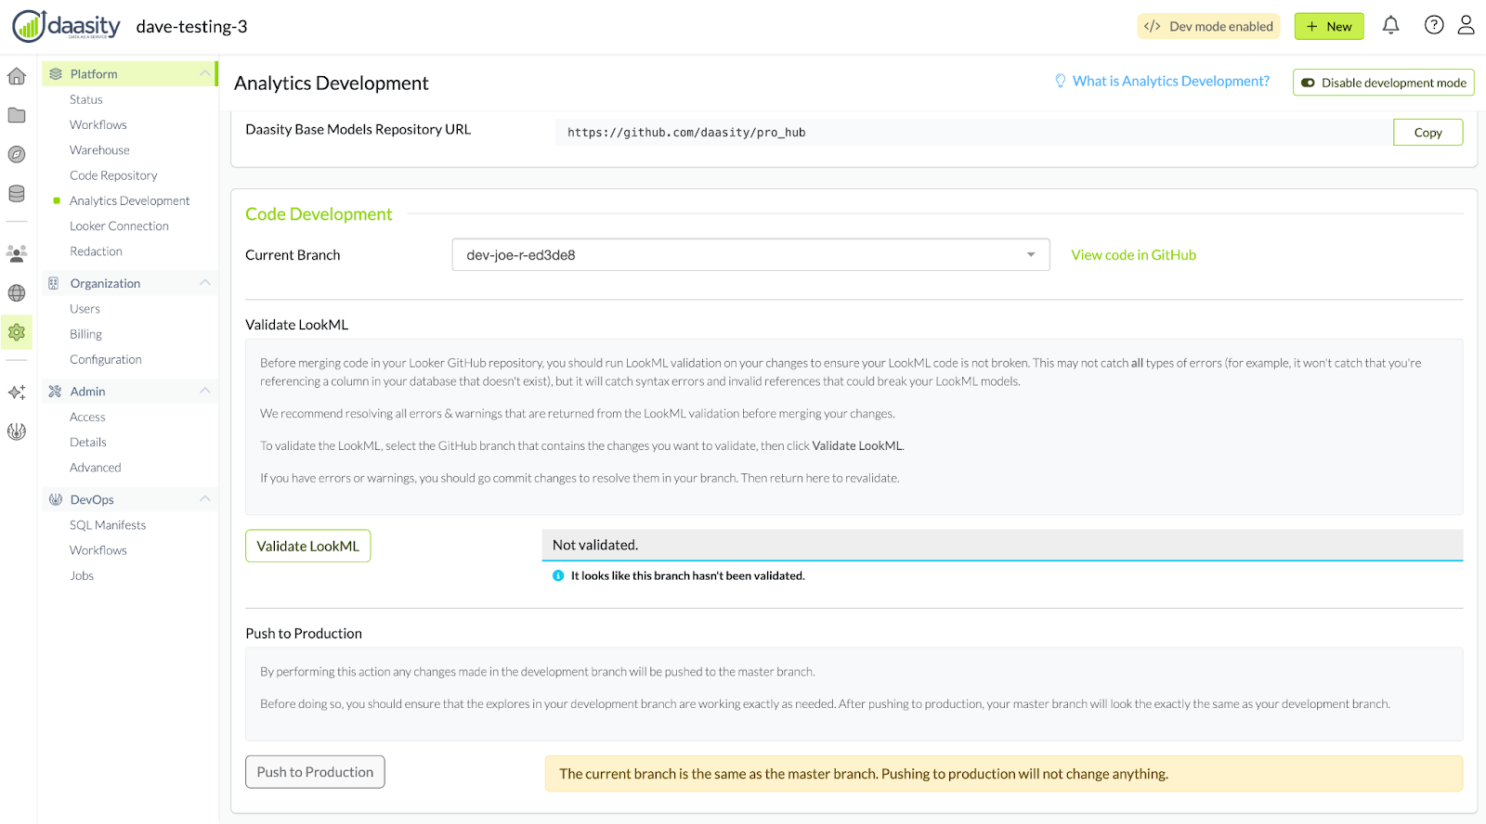Open the user profile icon
This screenshot has width=1486, height=824.
point(1466,26)
